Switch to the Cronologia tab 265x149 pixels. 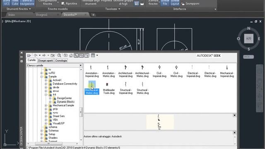61,60
